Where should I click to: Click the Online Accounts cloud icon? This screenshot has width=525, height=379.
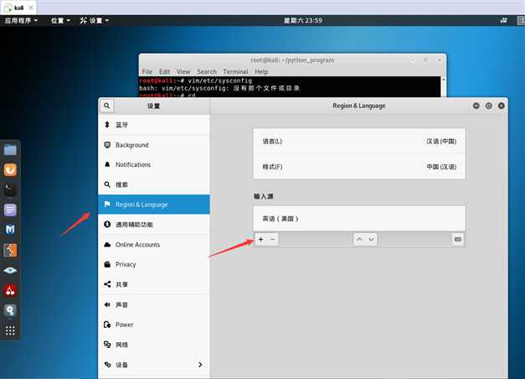pyautogui.click(x=107, y=245)
